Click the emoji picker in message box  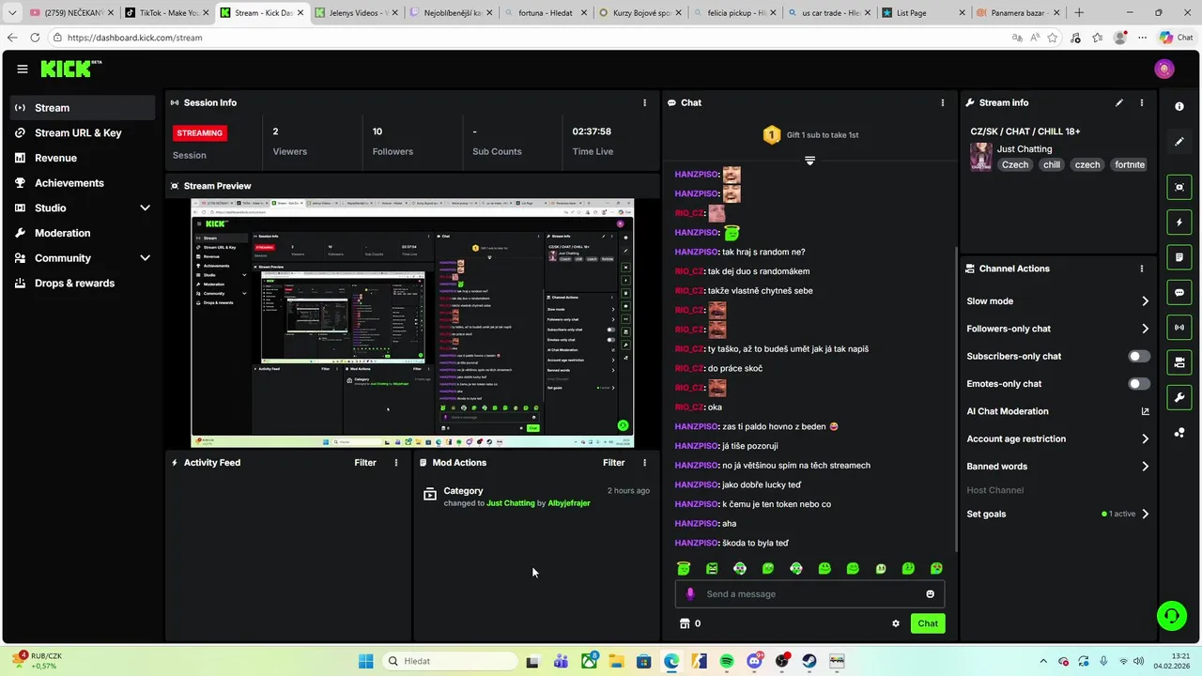pyautogui.click(x=931, y=593)
